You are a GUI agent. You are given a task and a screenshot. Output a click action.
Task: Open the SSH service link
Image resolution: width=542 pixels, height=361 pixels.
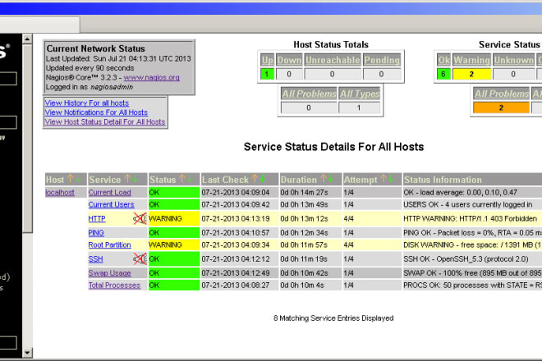(x=96, y=259)
